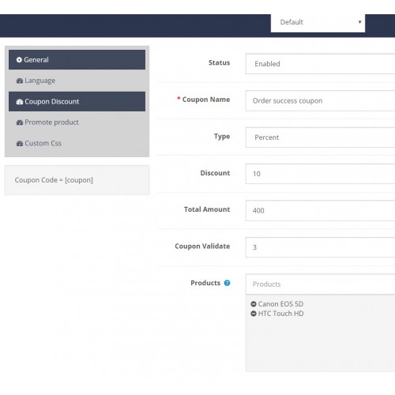Click the Total Amount field containing 400
Viewport: 395px width, 395px height.
[x=320, y=211]
